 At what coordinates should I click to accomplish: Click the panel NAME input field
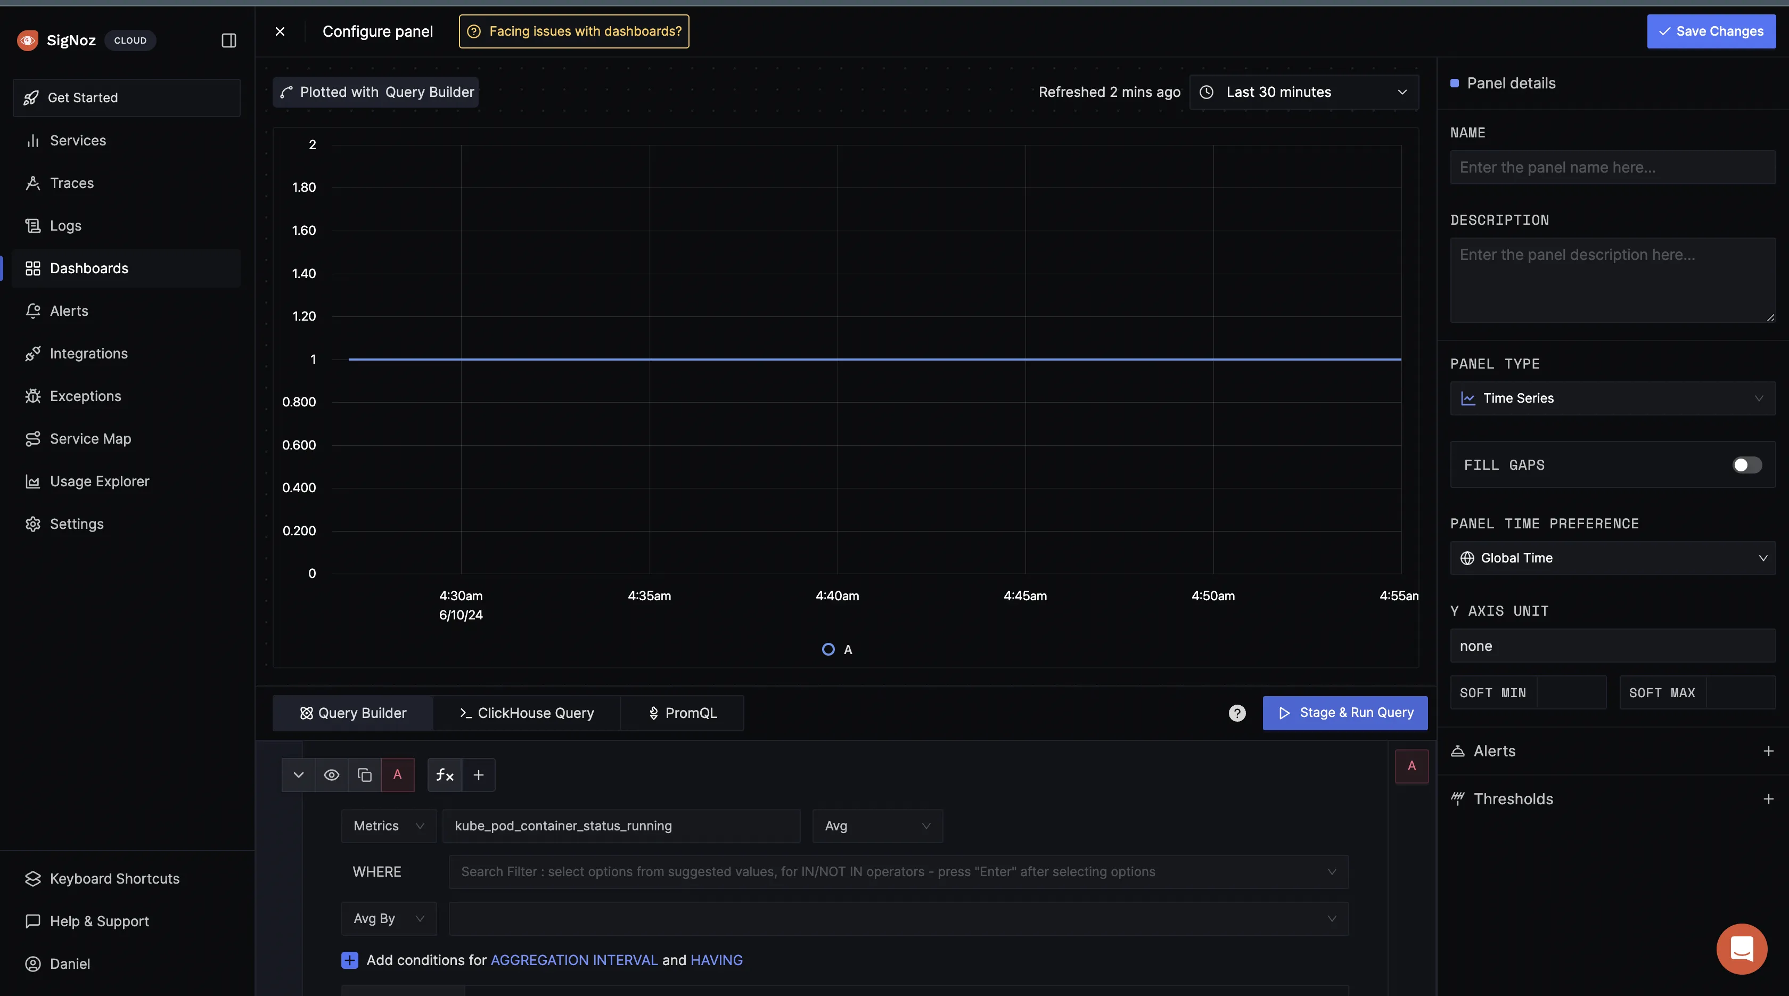(x=1613, y=167)
